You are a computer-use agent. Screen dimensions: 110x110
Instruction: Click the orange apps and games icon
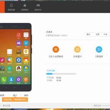tap(56, 50)
